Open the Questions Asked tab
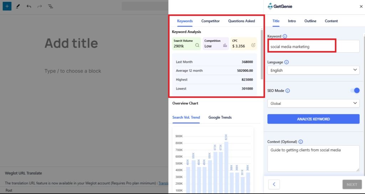Image resolution: width=365 pixels, height=194 pixels. [241, 21]
